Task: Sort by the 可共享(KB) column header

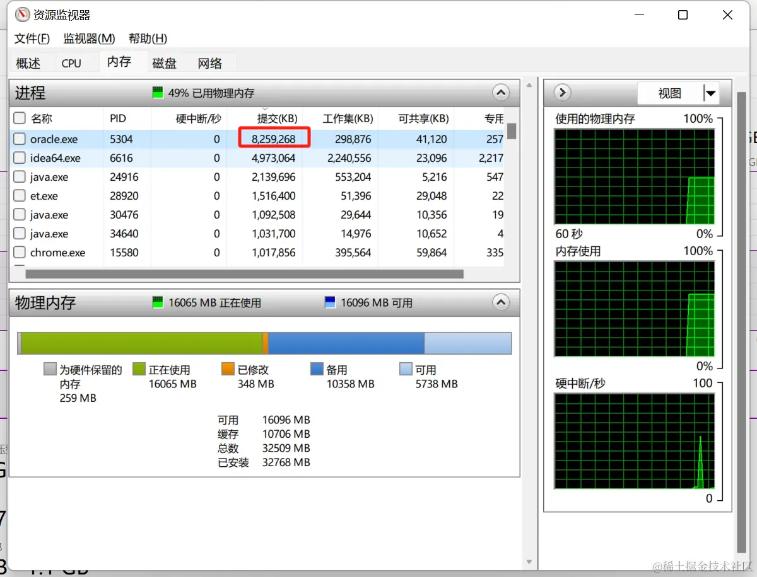Action: [x=423, y=118]
